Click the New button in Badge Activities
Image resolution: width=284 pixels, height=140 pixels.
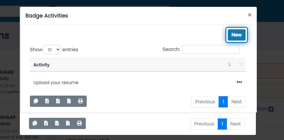pos(237,35)
